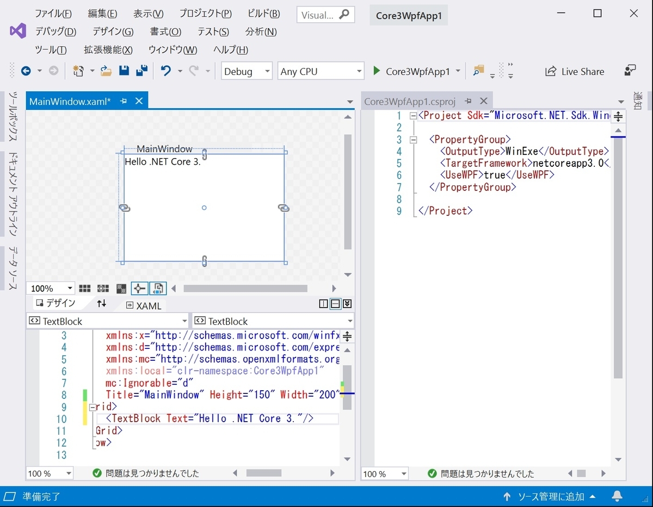Open the 表示(V) menu
Image resolution: width=653 pixels, height=507 pixels.
[x=148, y=14]
